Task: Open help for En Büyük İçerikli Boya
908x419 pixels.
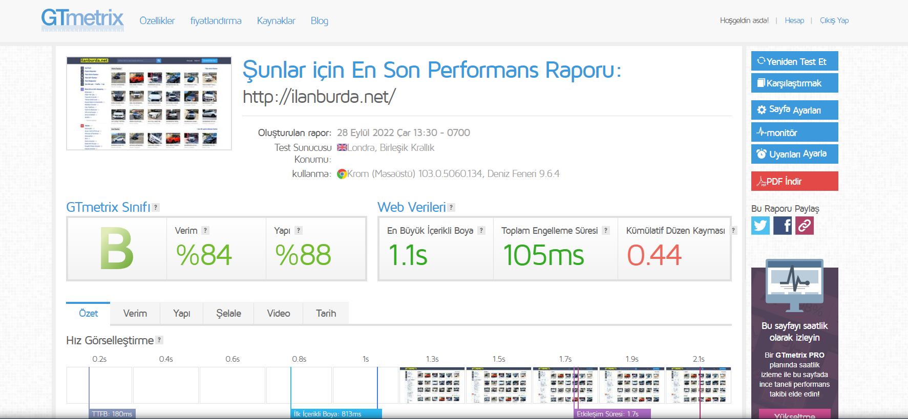Action: (x=481, y=230)
